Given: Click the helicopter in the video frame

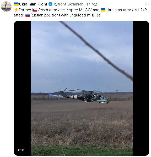Looking at the screenshot, I should pyautogui.click(x=88, y=96).
